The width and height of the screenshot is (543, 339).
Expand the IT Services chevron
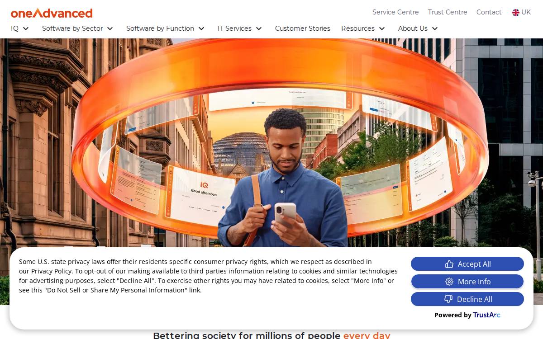[259, 28]
